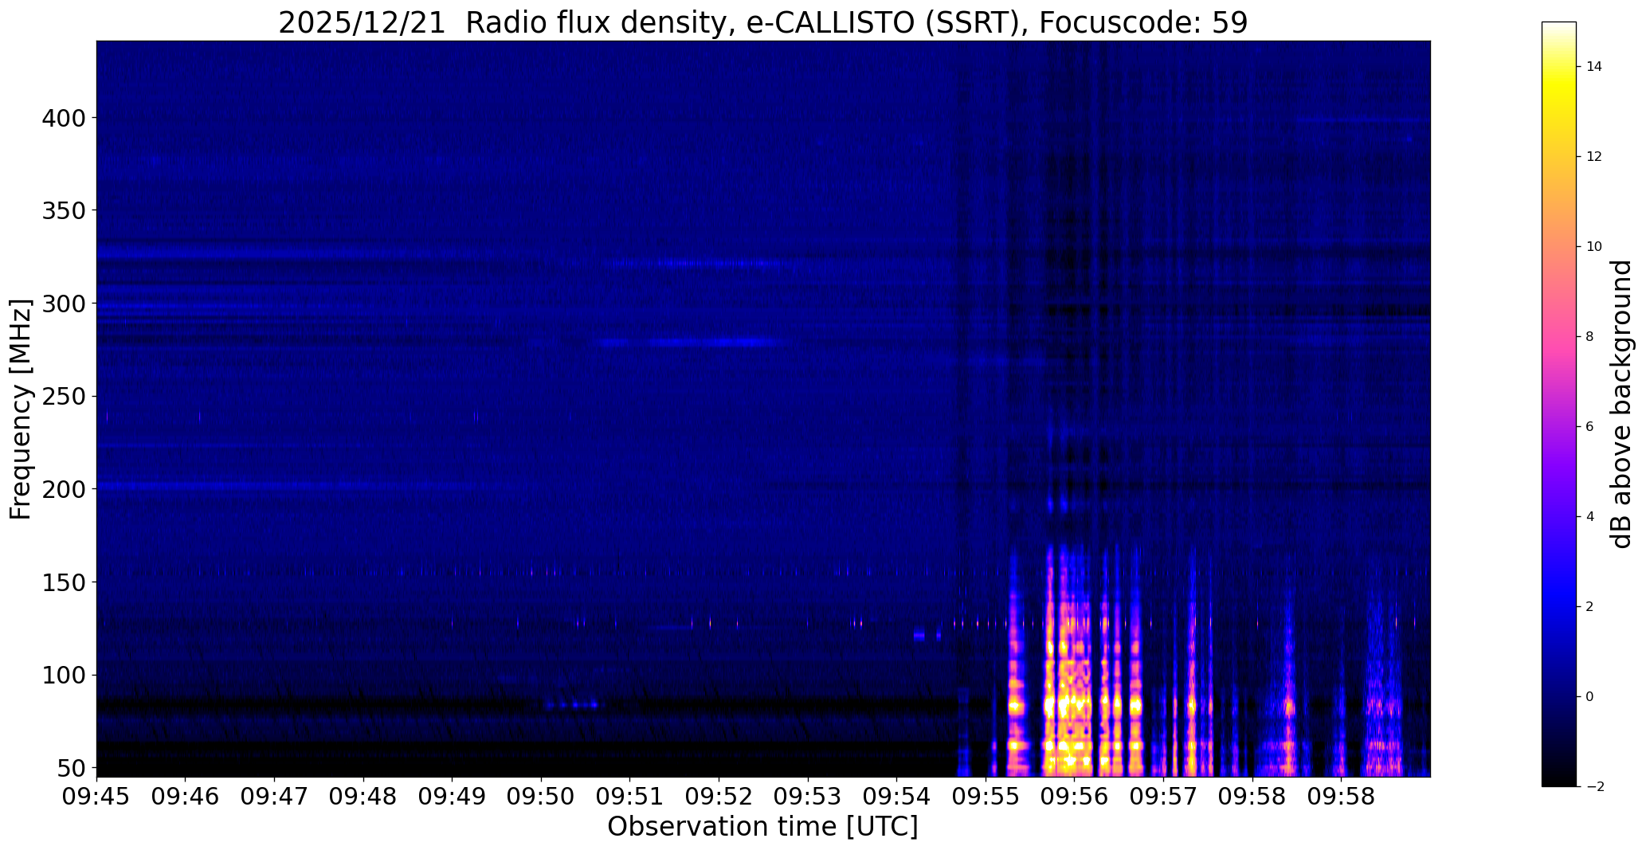Pick the colorbar tick labeled −2
The width and height of the screenshot is (1646, 850).
[1594, 787]
